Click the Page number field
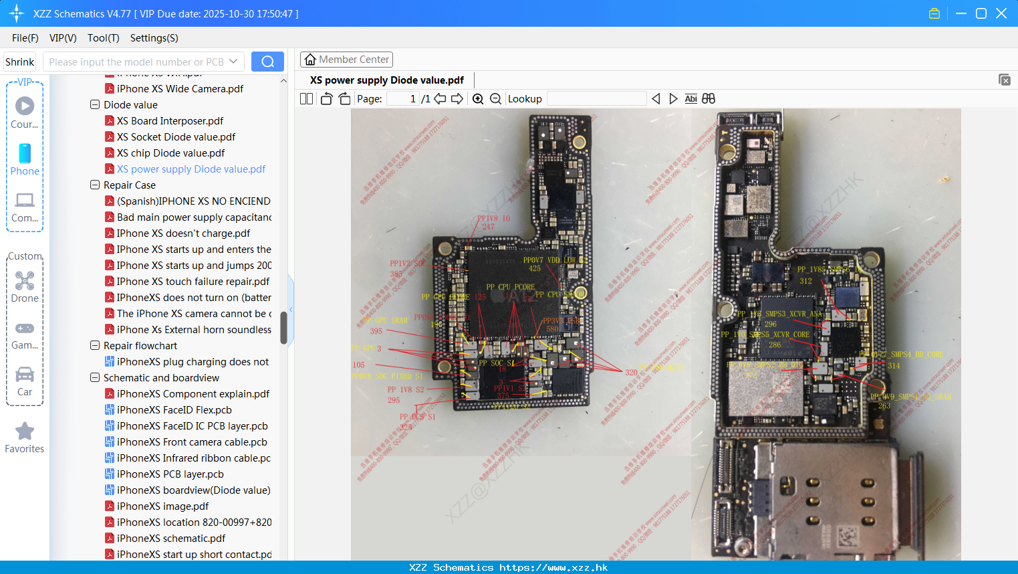This screenshot has height=574, width=1018. click(403, 98)
